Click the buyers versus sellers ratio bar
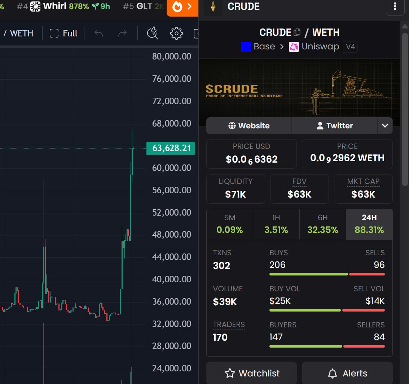 point(327,346)
